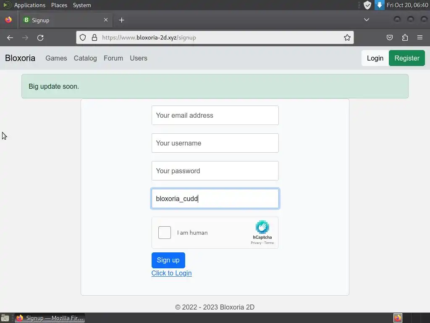
Task: Click the green Register button
Action: point(406,58)
